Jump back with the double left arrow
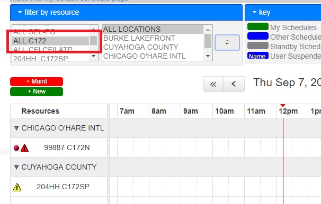This screenshot has height=204, width=321. click(x=213, y=84)
